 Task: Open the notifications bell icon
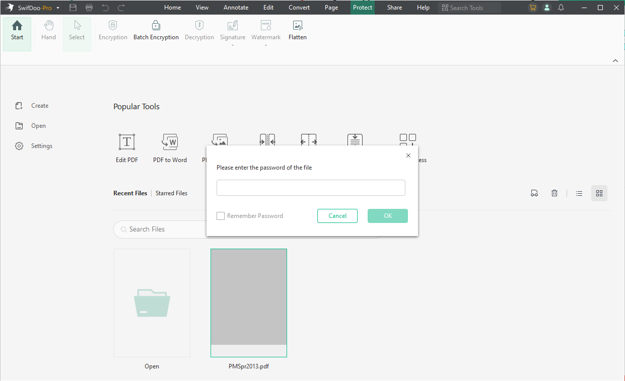561,8
